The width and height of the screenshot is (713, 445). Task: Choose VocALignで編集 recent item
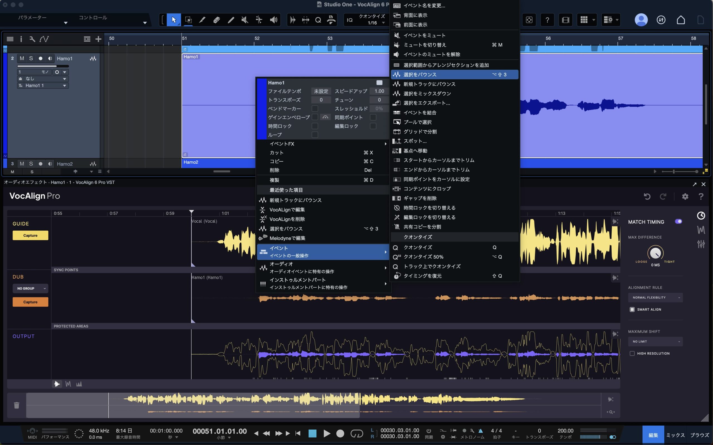click(x=323, y=210)
